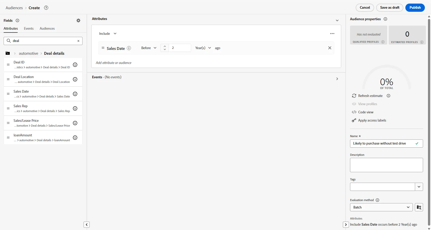Image resolution: width=431 pixels, height=230 pixels.
Task: Open Fields settings gear
Action: pos(78,20)
